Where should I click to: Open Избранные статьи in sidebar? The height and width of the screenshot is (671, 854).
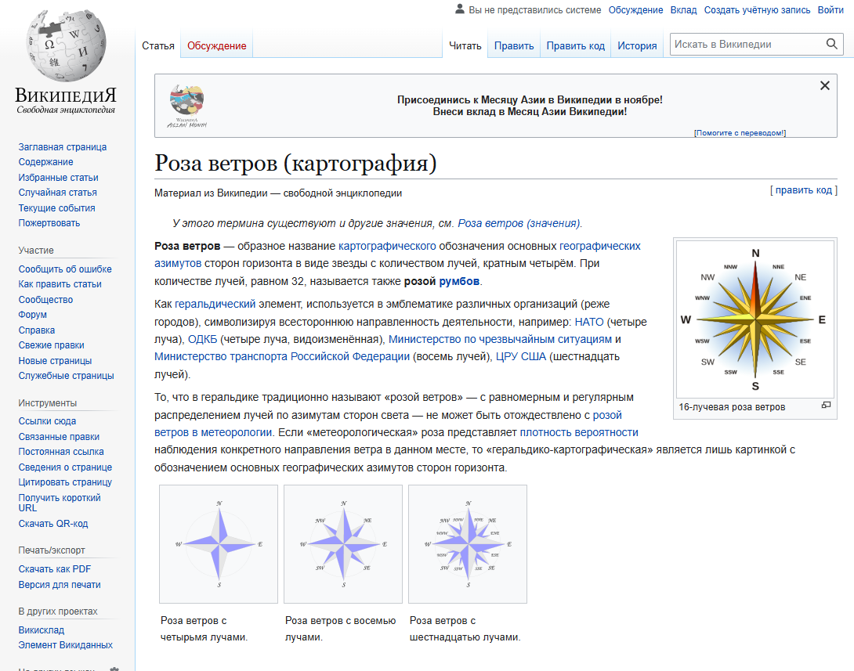click(x=58, y=178)
